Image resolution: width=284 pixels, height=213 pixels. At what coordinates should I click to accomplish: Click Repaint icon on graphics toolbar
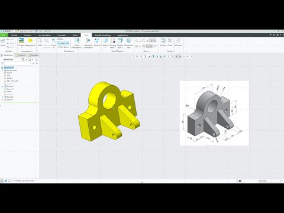[x=145, y=57]
